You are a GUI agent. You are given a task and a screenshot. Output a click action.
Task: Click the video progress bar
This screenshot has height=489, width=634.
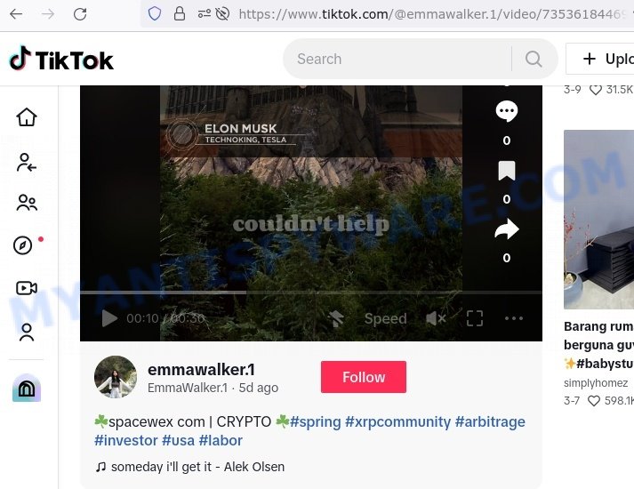click(x=311, y=293)
